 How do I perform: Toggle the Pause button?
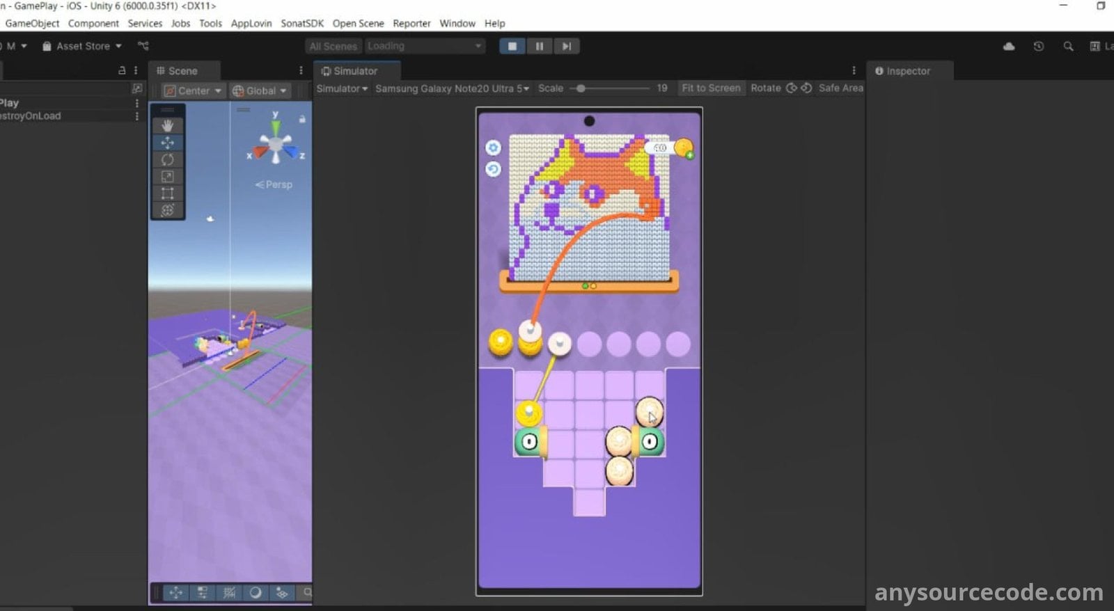539,47
